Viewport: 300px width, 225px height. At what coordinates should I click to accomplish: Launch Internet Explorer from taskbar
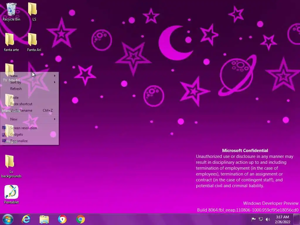[26, 219]
